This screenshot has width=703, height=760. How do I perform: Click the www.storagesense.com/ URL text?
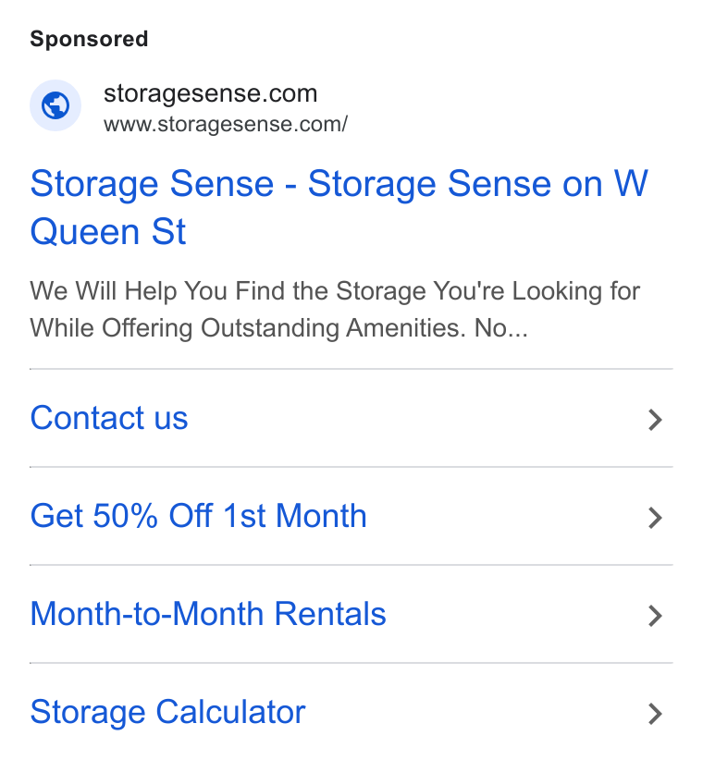226,124
